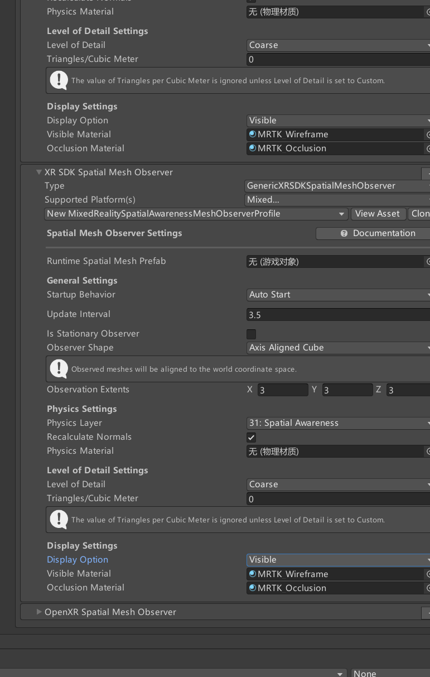Open object picker for Runtime Spatial Mesh Prefab
This screenshot has height=677, width=430.
pos(428,261)
